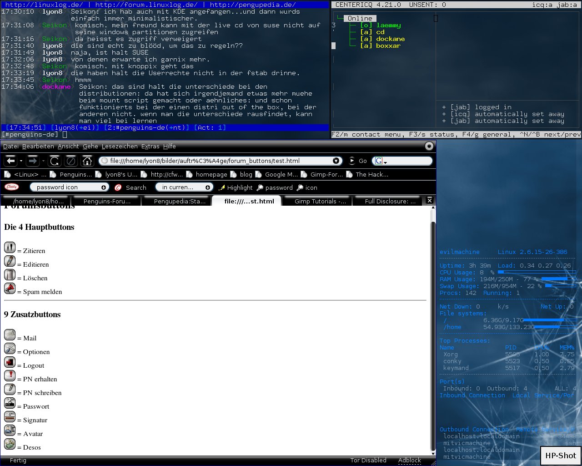Click the Spam melden megaphone icon

coord(10,289)
